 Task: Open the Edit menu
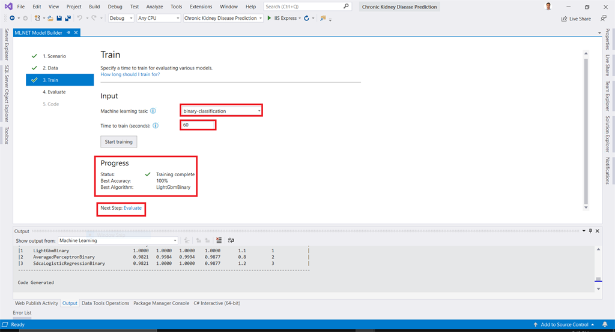coord(37,7)
